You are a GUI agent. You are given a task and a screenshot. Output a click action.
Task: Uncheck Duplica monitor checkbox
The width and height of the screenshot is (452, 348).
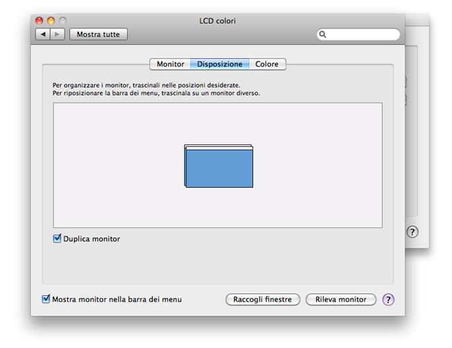tap(57, 239)
